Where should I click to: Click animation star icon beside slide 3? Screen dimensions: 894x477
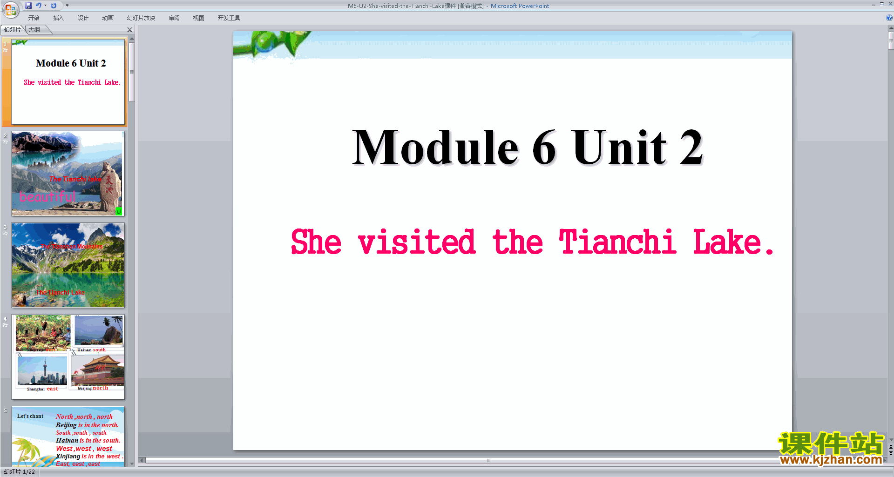pos(5,233)
